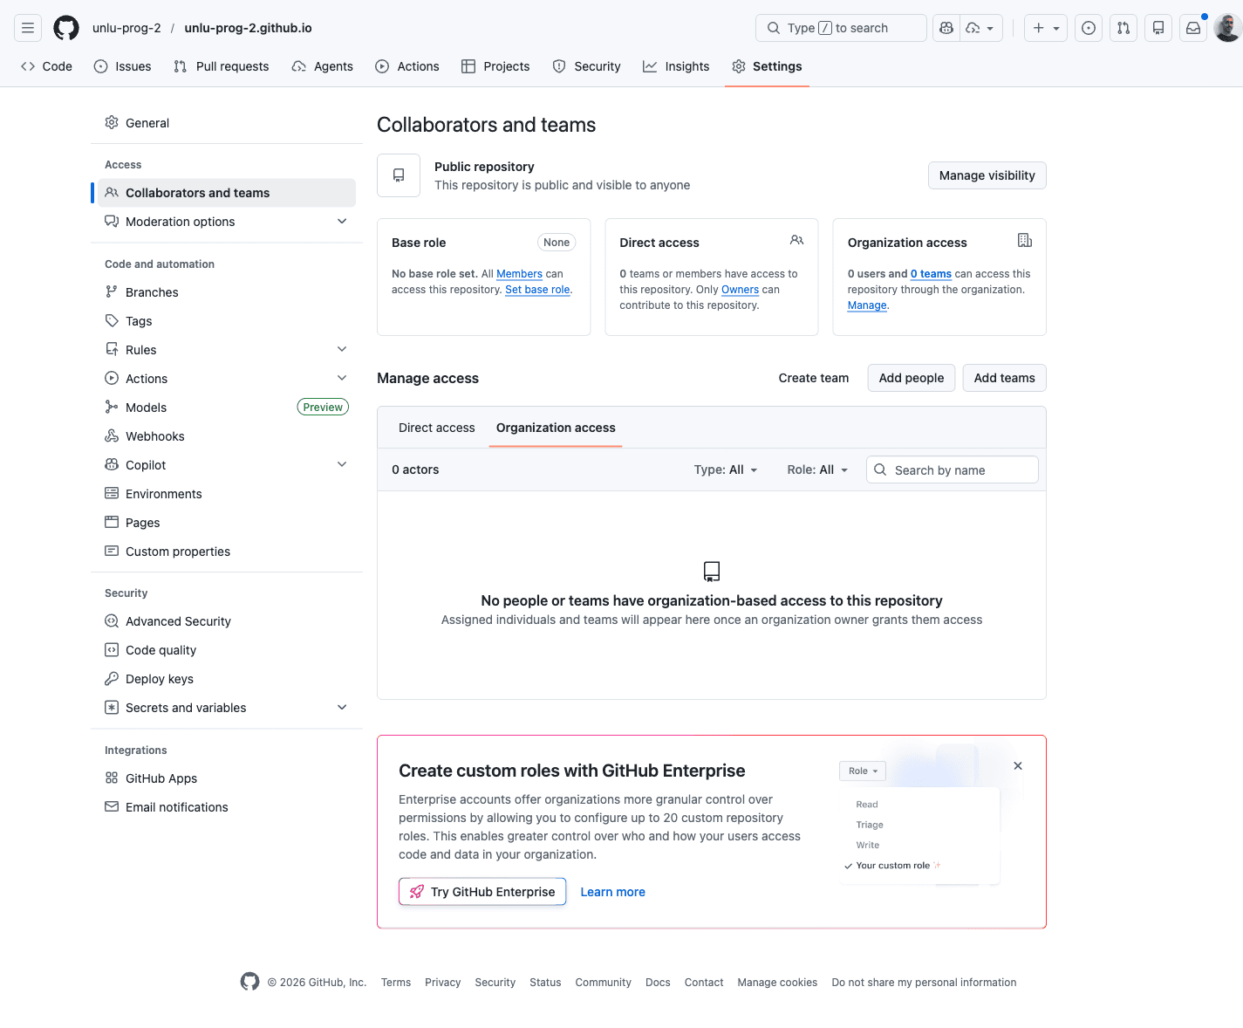Open GitHub Copilot from the header
1243x1028 pixels.
point(946,27)
